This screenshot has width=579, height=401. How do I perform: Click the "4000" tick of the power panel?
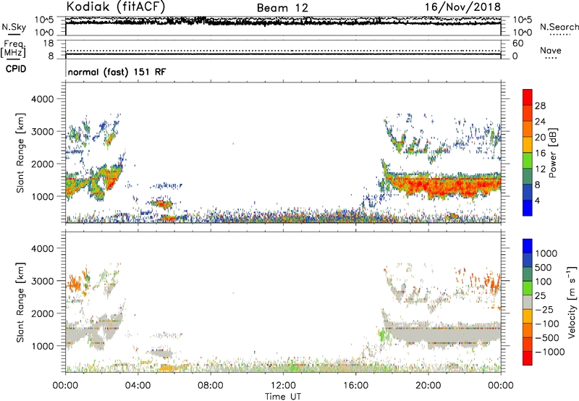42,99
